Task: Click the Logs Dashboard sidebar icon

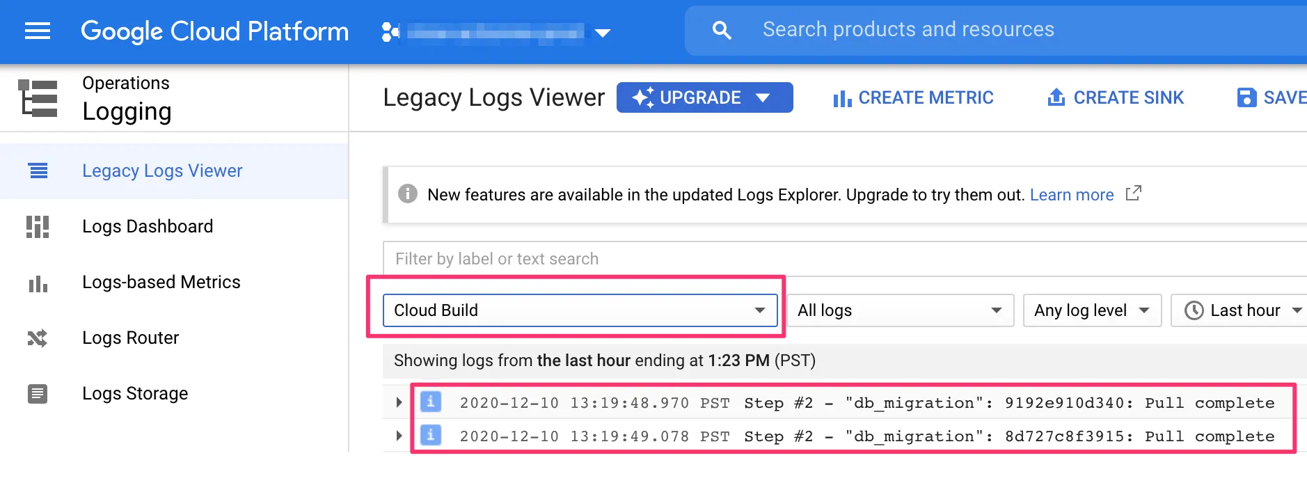Action: point(38,227)
